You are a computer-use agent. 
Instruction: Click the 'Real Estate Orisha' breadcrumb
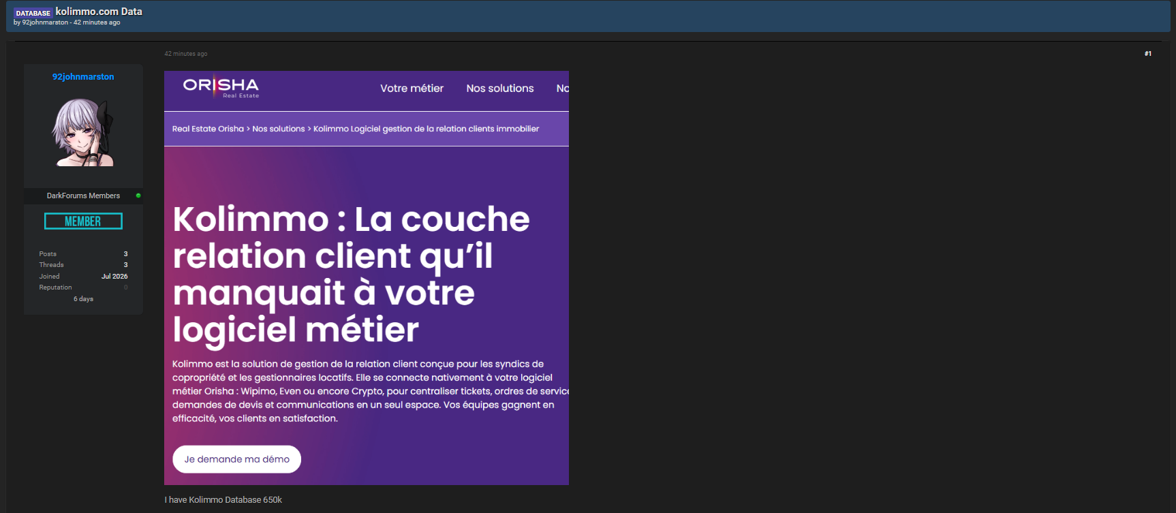208,129
